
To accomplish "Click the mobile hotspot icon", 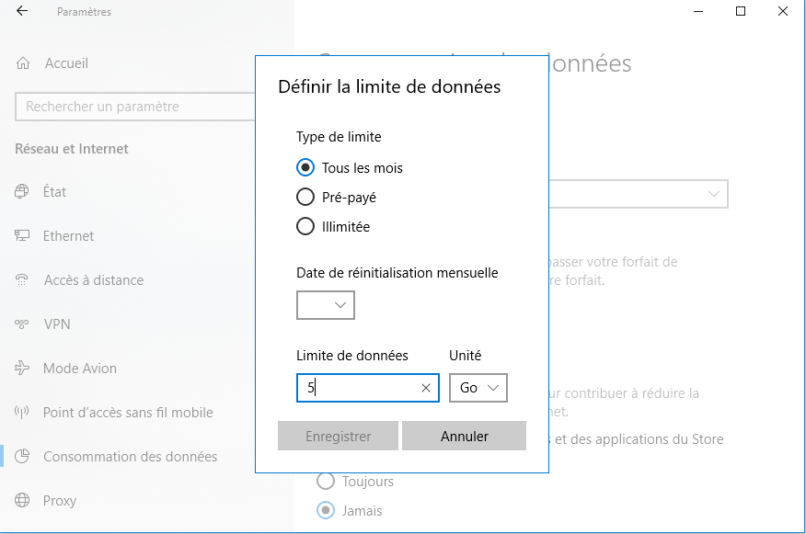I will (x=23, y=413).
